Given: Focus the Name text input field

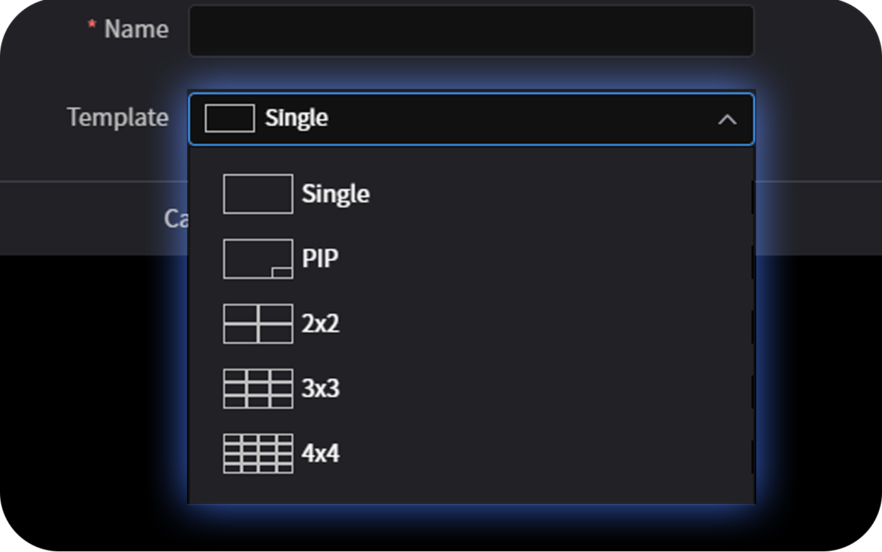Looking at the screenshot, I should (471, 31).
